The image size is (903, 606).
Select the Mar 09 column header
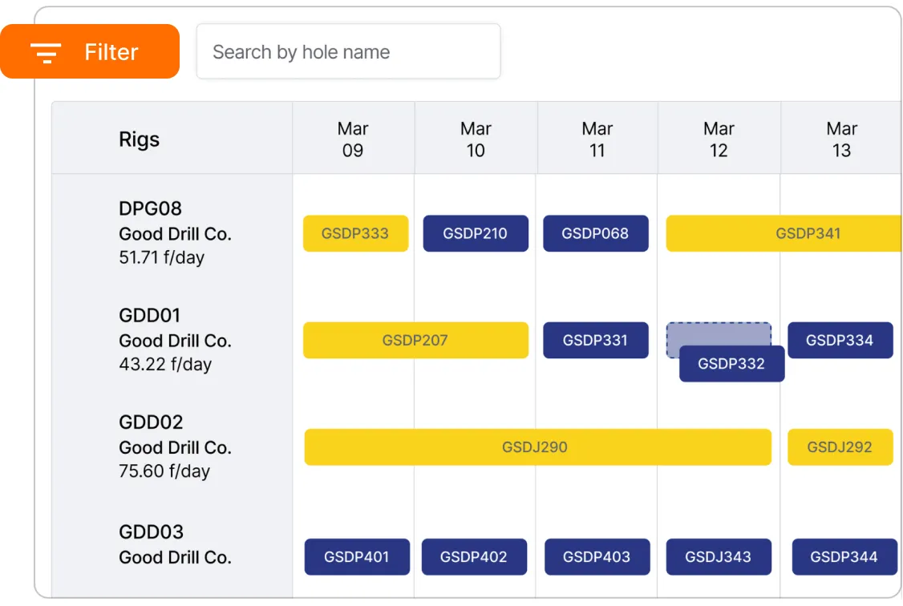[354, 137]
